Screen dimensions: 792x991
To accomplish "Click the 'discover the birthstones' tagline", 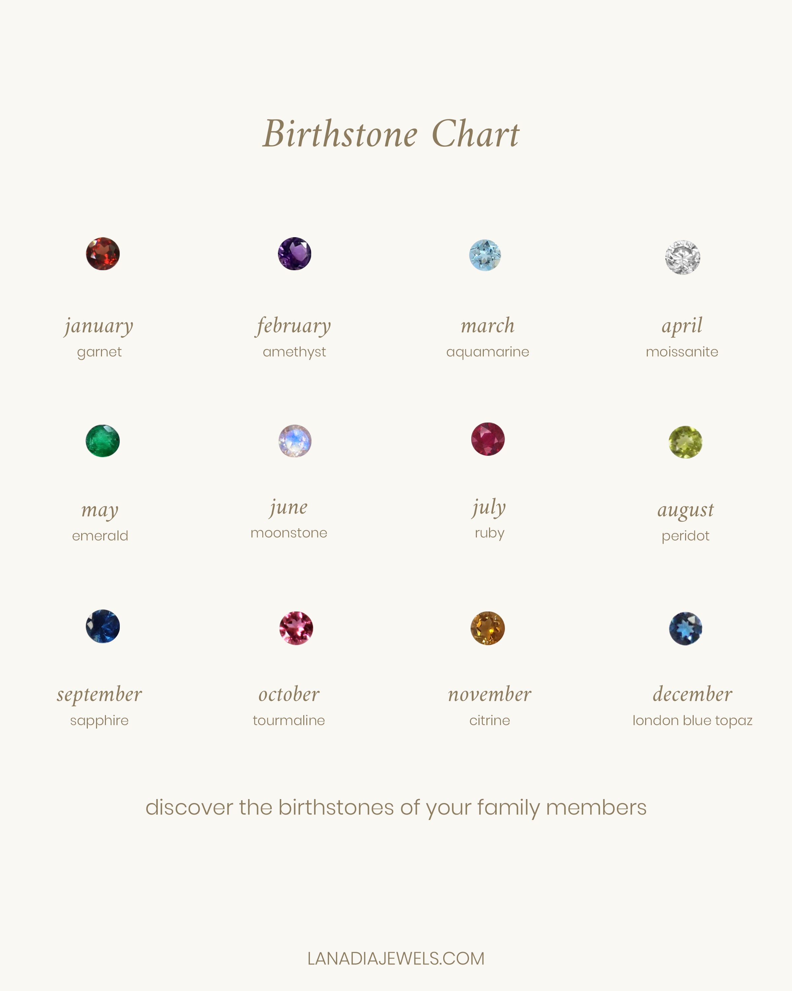I will pos(396,808).
